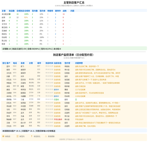This screenshot has height=146, width=148.
Task: Click the 29% sign rate cell
Action: click(x=41, y=24)
